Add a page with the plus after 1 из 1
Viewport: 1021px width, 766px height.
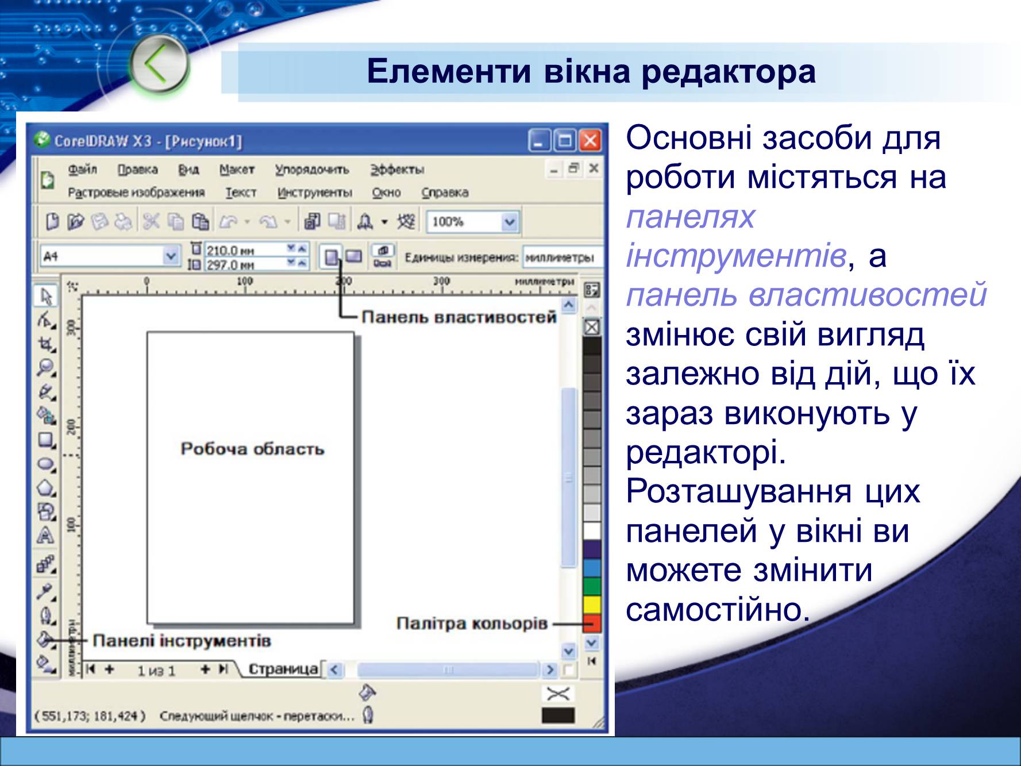(x=205, y=669)
